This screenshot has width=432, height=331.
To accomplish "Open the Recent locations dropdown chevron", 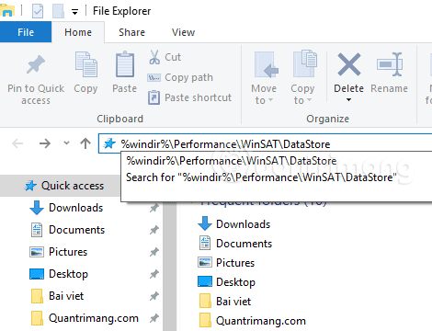I will pyautogui.click(x=66, y=143).
